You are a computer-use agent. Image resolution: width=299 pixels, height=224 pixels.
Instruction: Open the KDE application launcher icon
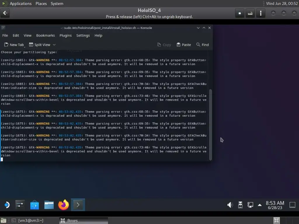[7, 205]
